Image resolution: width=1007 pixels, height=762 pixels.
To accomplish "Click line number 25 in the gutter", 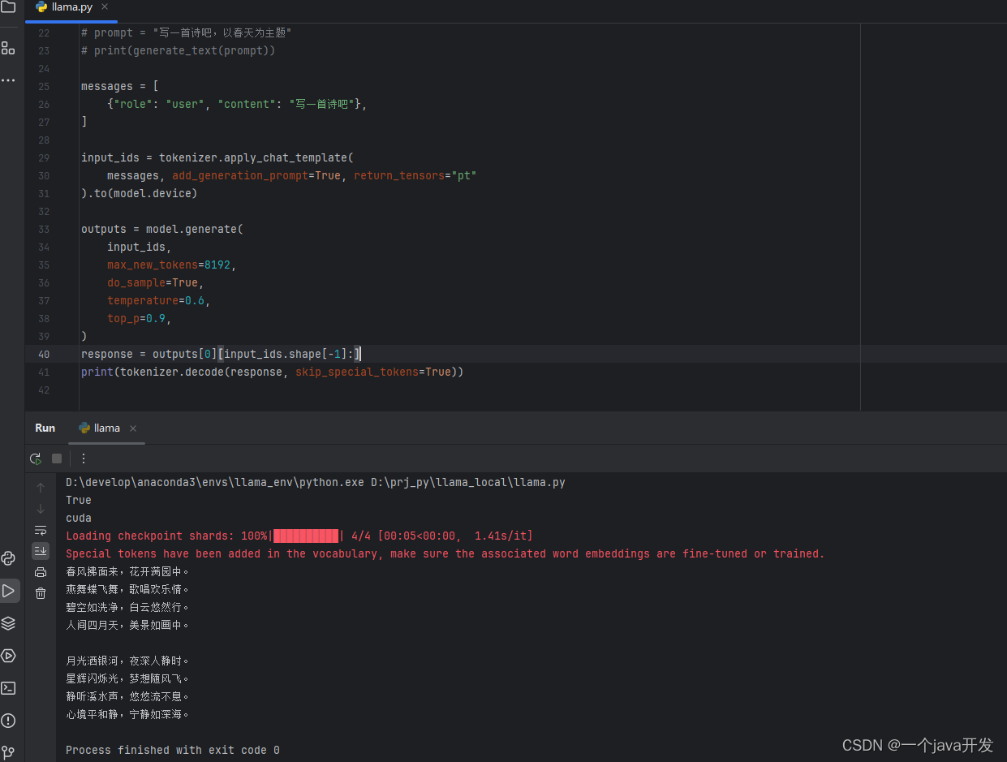I will [x=44, y=86].
